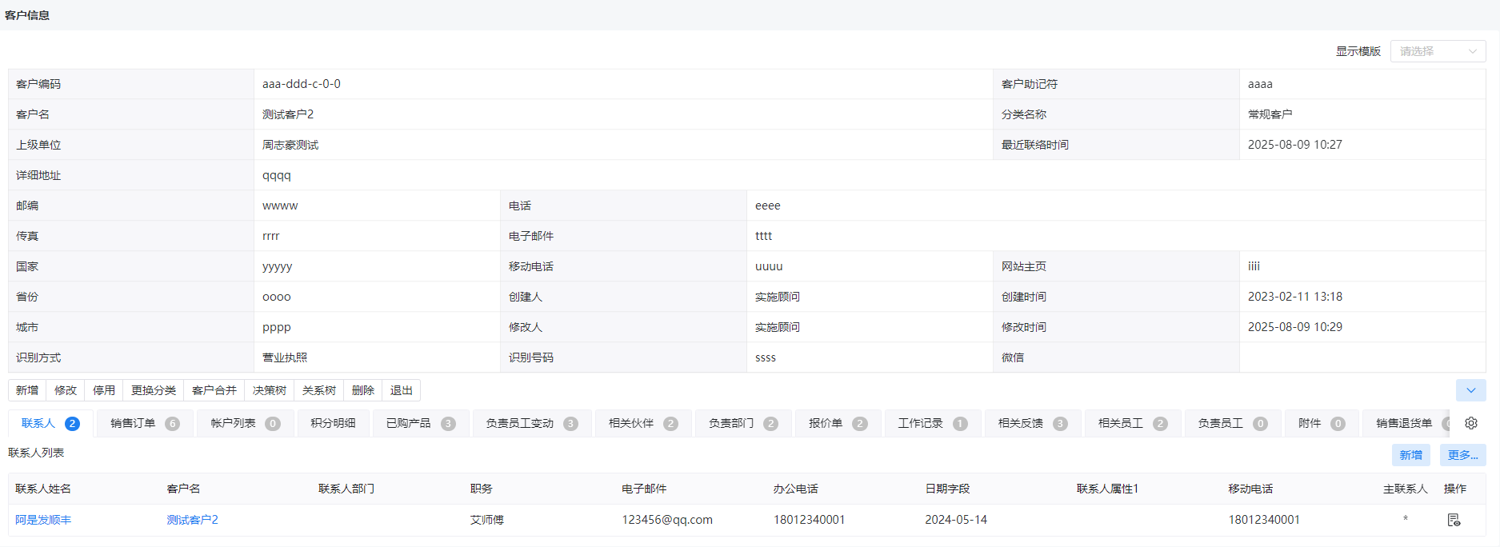Expand the blue chevron collapse button
Screen dimensions: 1500x547
1470,390
